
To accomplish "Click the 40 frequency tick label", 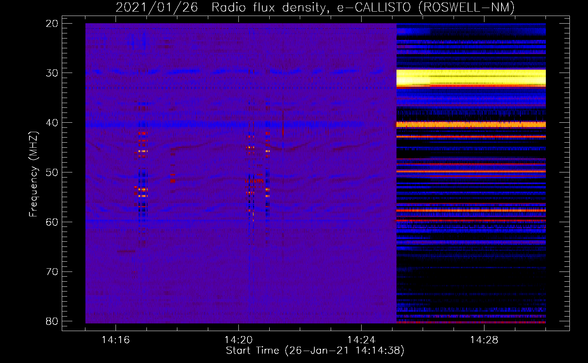I will click(52, 123).
